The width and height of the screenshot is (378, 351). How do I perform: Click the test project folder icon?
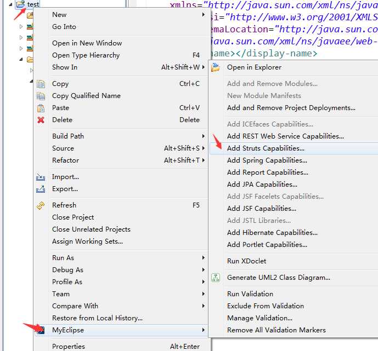(x=21, y=4)
